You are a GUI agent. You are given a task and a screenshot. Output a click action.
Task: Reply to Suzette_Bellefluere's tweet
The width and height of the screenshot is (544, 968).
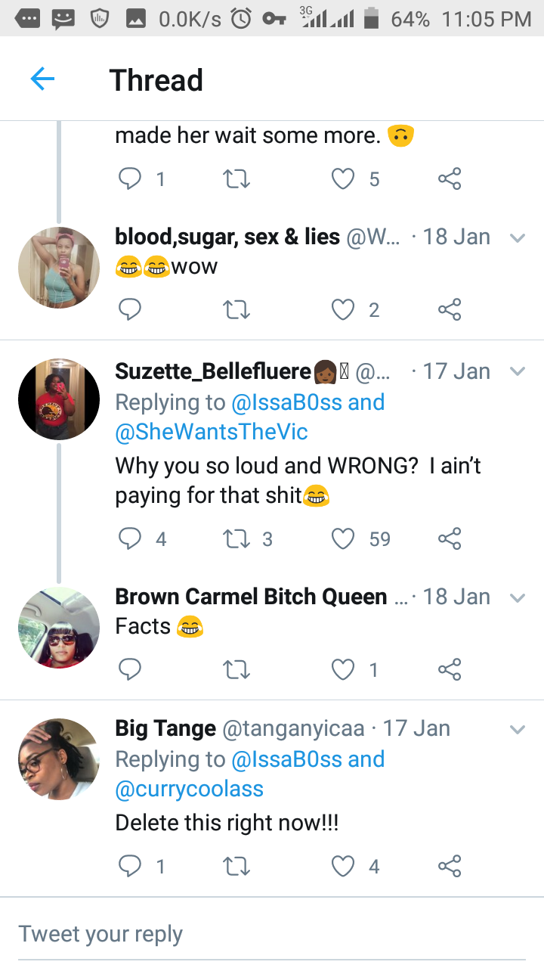(x=130, y=539)
